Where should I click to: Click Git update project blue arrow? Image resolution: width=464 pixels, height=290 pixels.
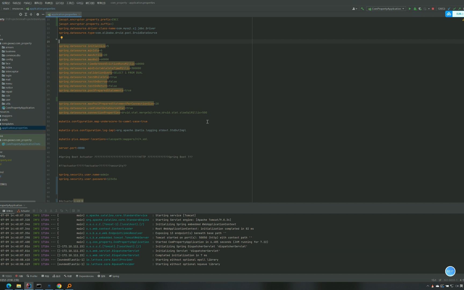pyautogui.click(x=449, y=9)
